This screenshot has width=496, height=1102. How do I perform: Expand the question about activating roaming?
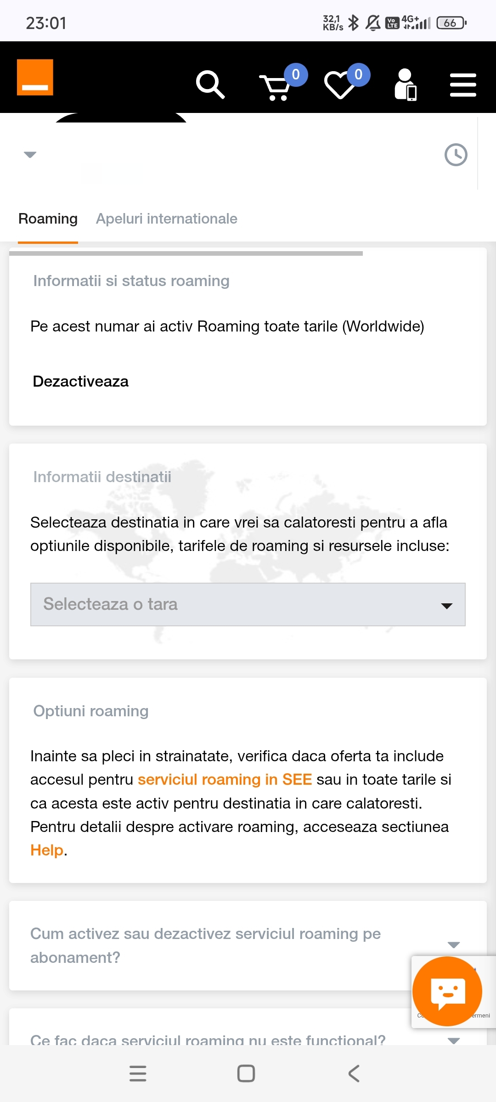pyautogui.click(x=454, y=945)
